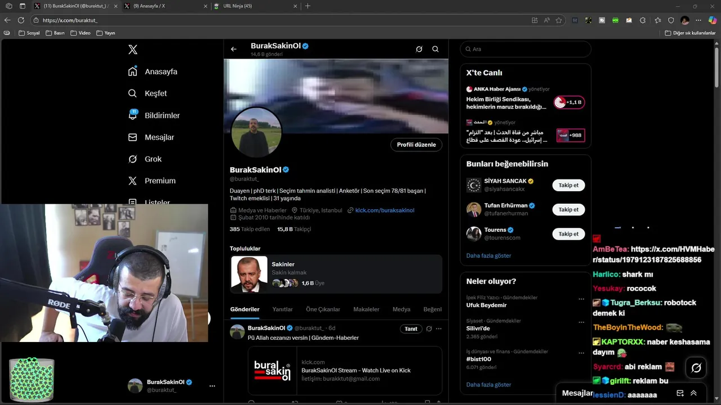Switch to Beğeni tab
This screenshot has width=721, height=405.
pos(433,309)
